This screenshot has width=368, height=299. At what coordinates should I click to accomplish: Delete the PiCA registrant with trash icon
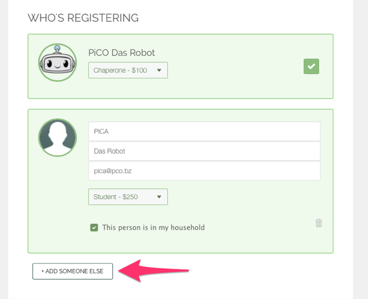(x=318, y=223)
